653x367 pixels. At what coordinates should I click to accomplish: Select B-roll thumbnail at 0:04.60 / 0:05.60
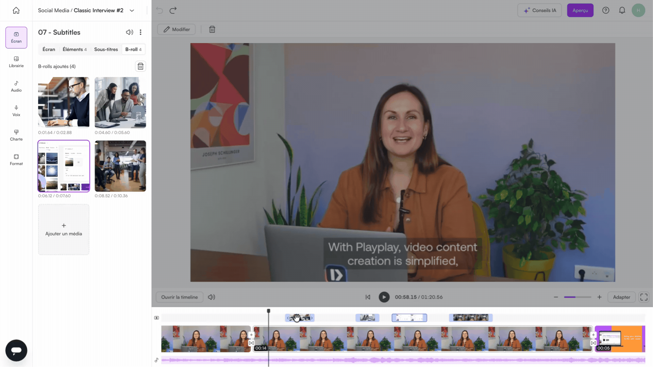point(120,102)
